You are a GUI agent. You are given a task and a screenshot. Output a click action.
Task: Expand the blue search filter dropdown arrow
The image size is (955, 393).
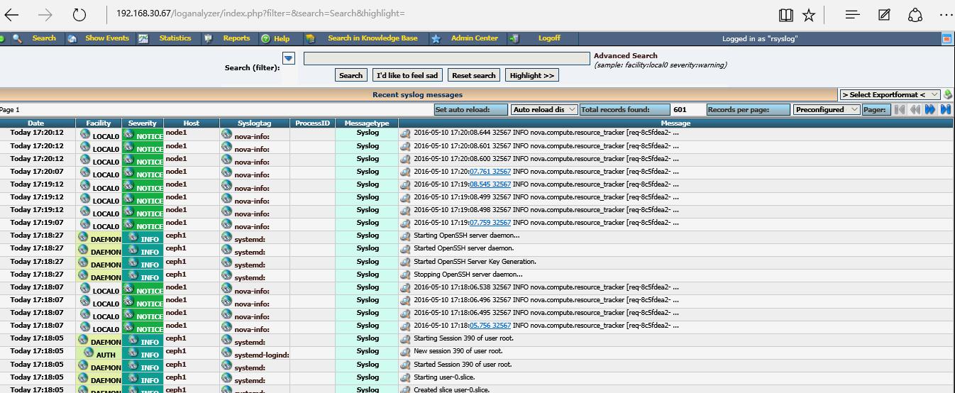click(288, 58)
